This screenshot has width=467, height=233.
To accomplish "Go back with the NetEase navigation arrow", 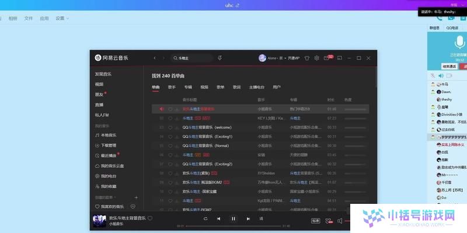I will (155, 58).
